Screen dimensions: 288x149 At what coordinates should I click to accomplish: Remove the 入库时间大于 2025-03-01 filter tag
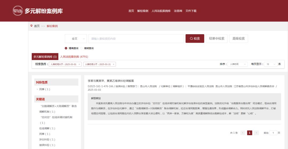(79, 64)
